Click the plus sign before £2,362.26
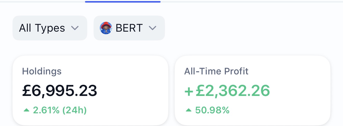 pyautogui.click(x=189, y=92)
